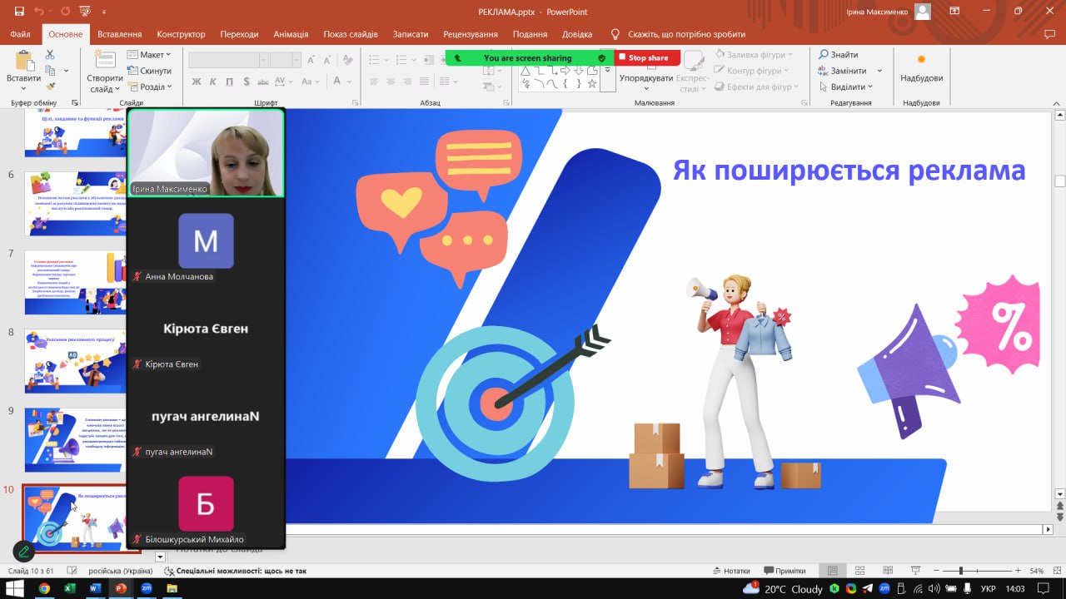Click the Save icon in quick access toolbar
Screen dimensions: 1066x599
tap(19, 12)
